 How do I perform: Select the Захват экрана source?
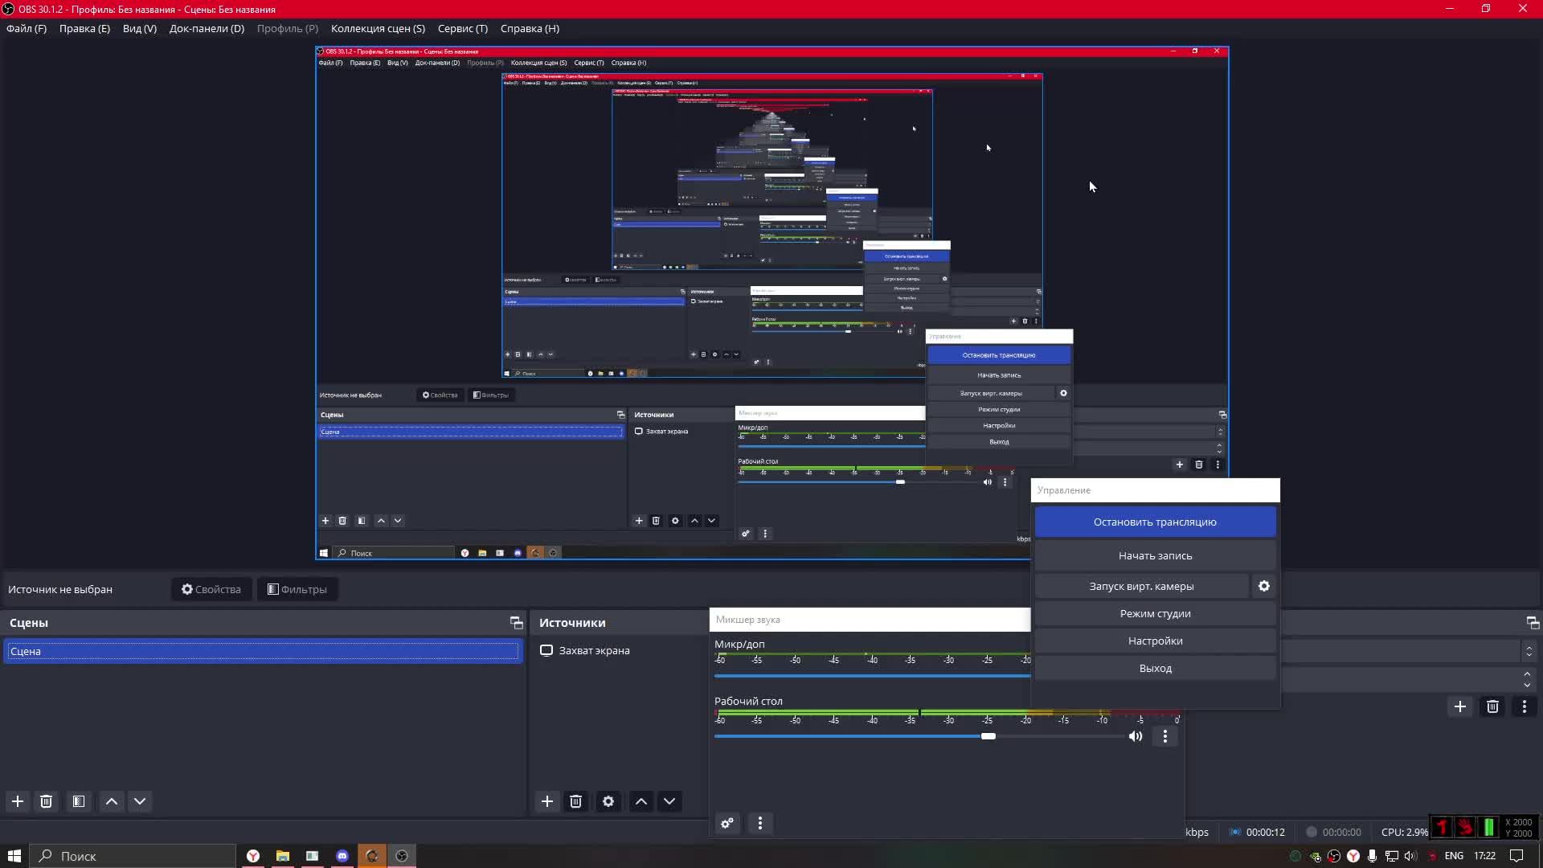click(594, 650)
